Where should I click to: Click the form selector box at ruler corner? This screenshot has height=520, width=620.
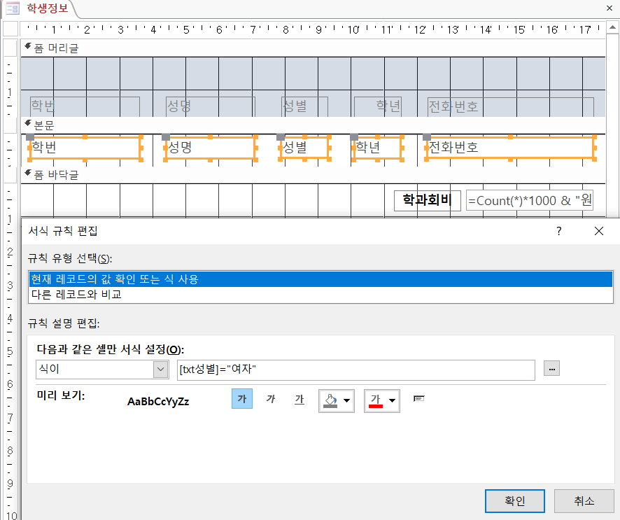(x=10, y=29)
